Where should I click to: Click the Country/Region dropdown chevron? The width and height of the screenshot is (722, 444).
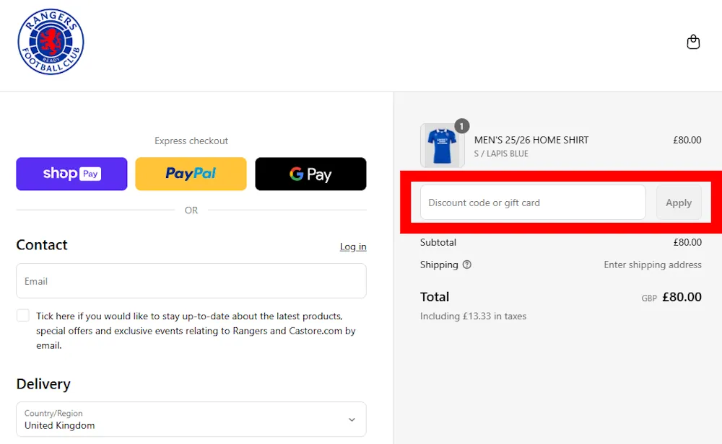click(352, 419)
